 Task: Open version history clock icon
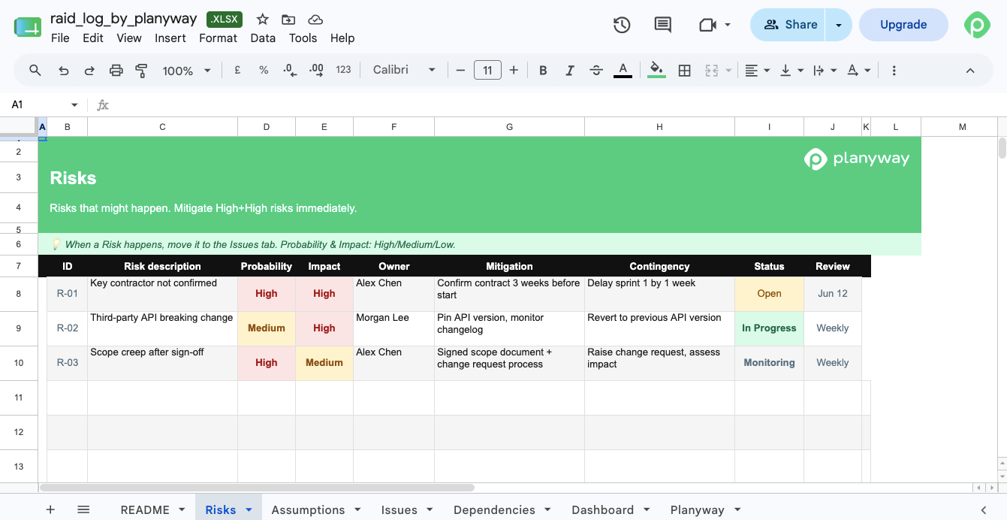point(622,25)
